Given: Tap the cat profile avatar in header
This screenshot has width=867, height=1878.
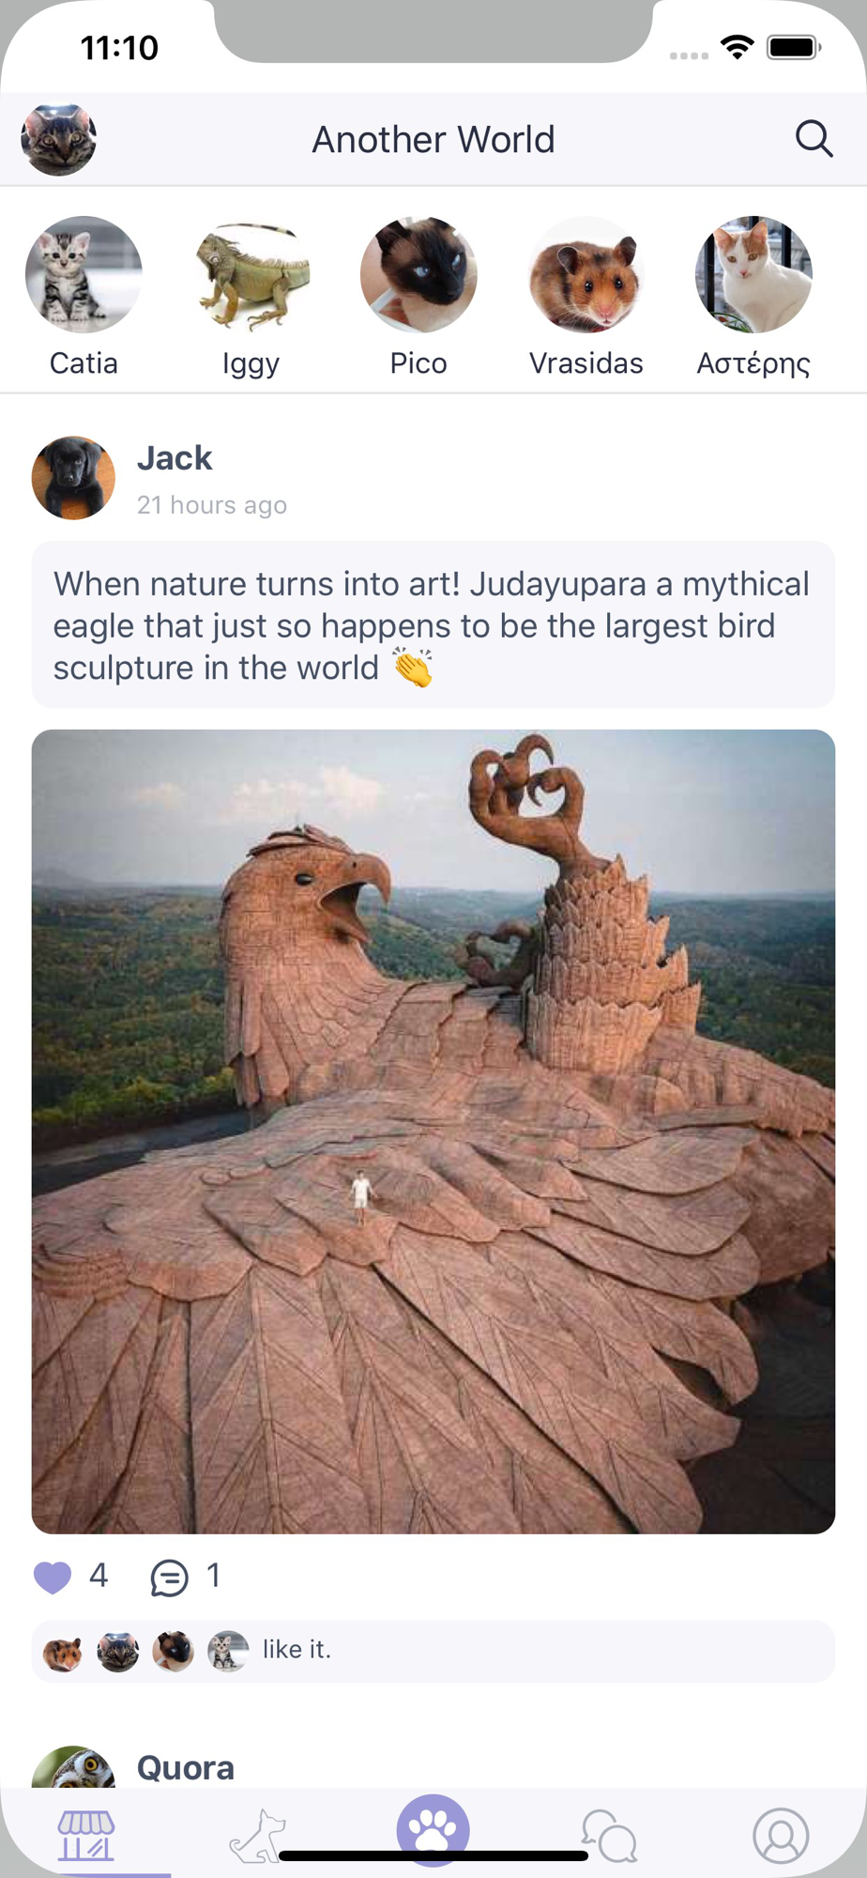Looking at the screenshot, I should [x=58, y=140].
